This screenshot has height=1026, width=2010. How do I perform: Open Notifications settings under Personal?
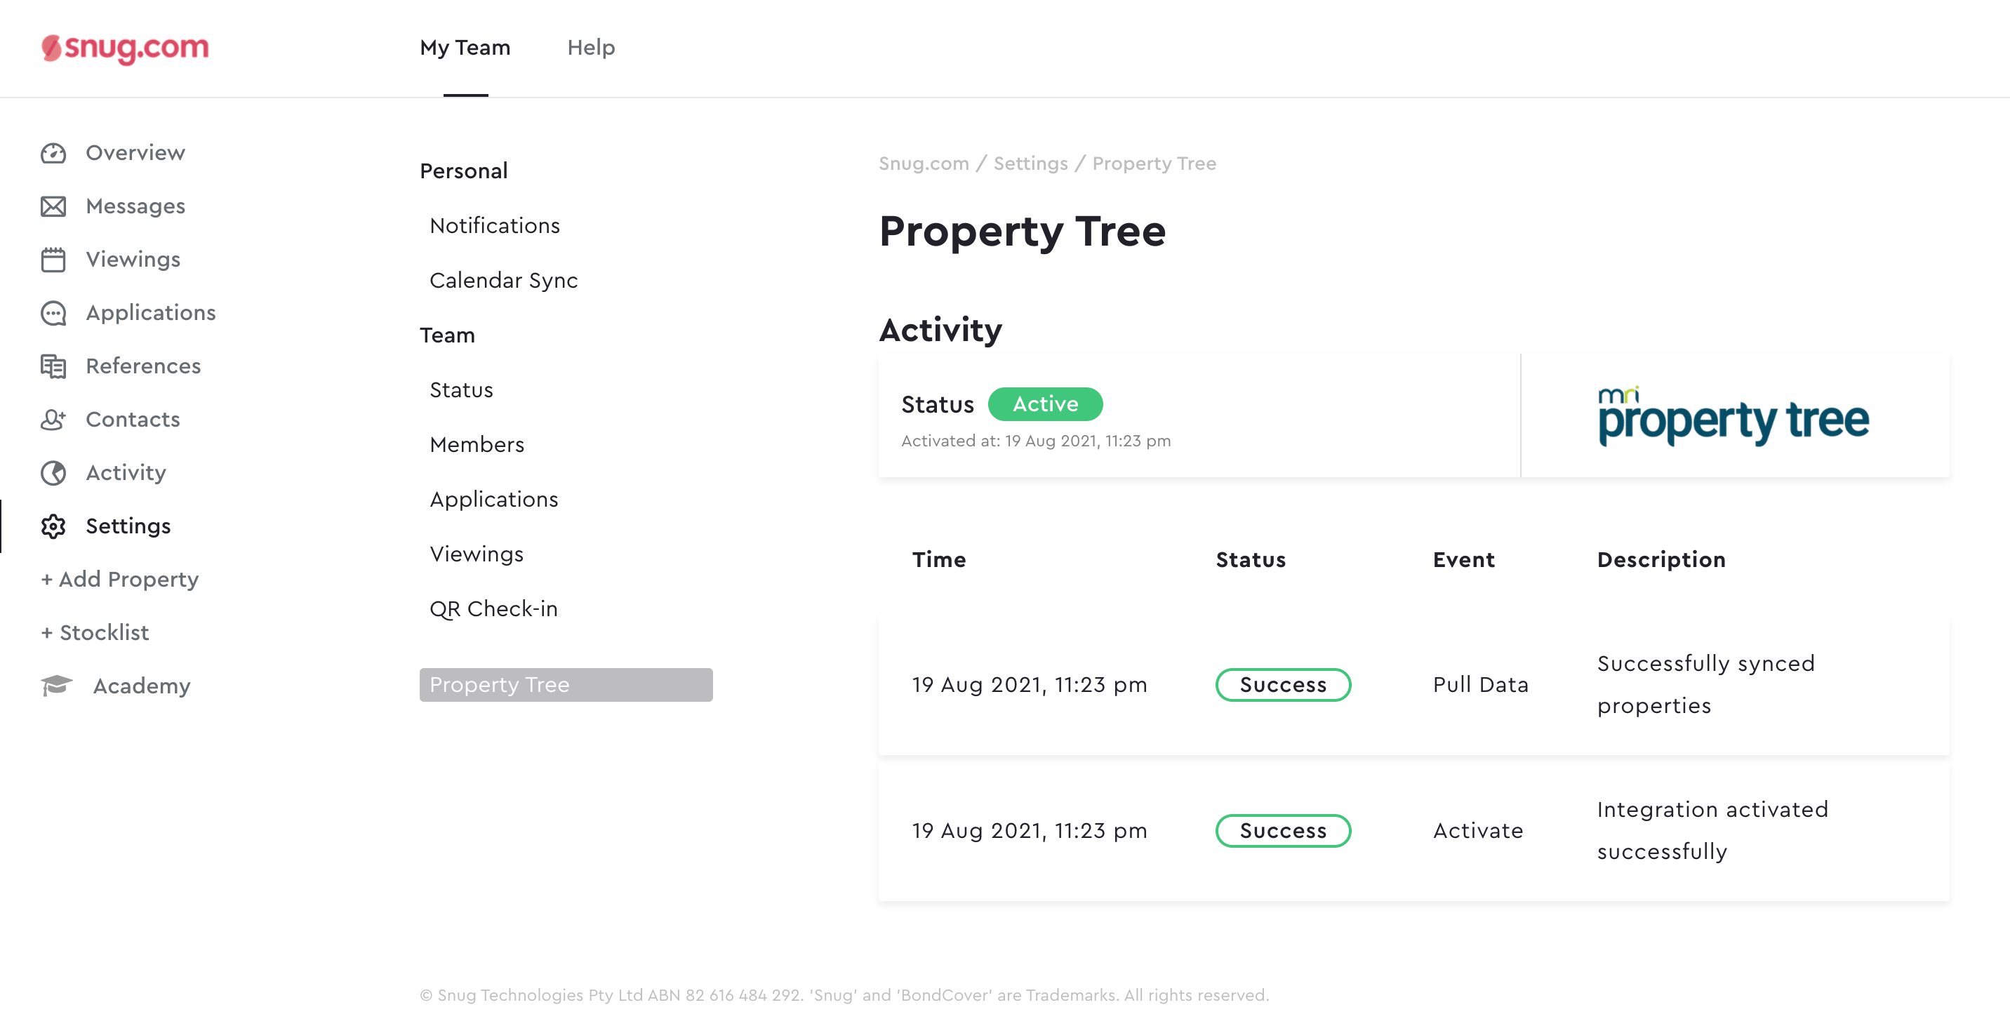pos(495,226)
